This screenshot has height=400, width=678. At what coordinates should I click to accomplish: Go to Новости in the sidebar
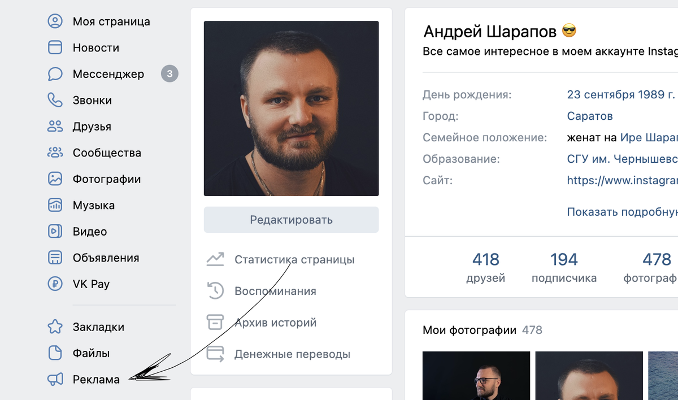[96, 48]
